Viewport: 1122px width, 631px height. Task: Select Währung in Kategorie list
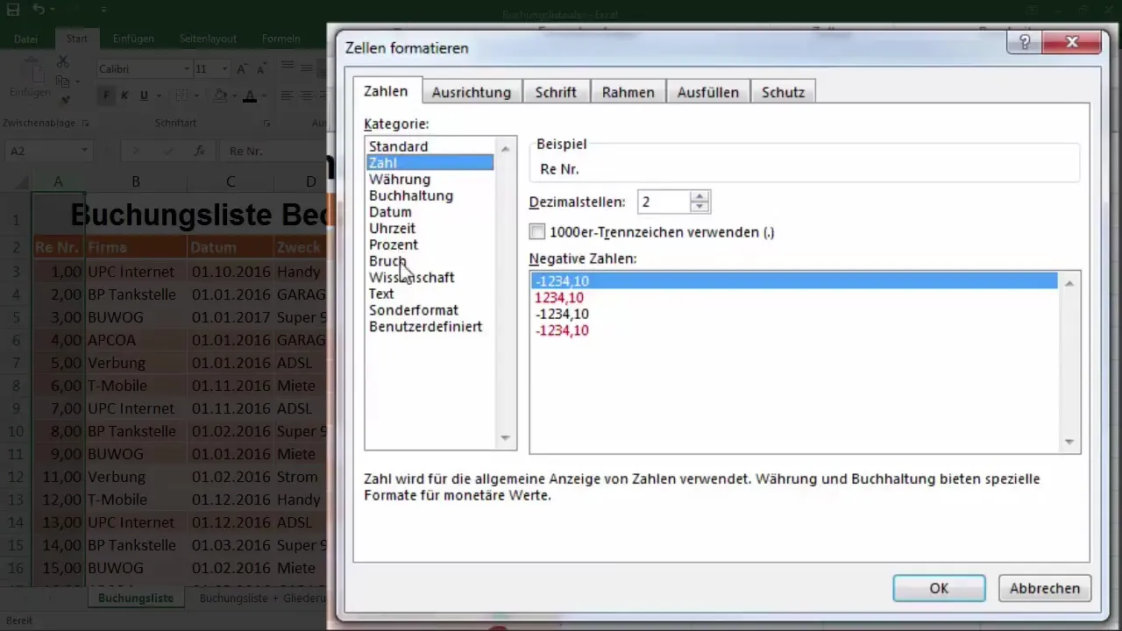click(430, 179)
